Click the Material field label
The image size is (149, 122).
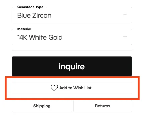(24, 29)
